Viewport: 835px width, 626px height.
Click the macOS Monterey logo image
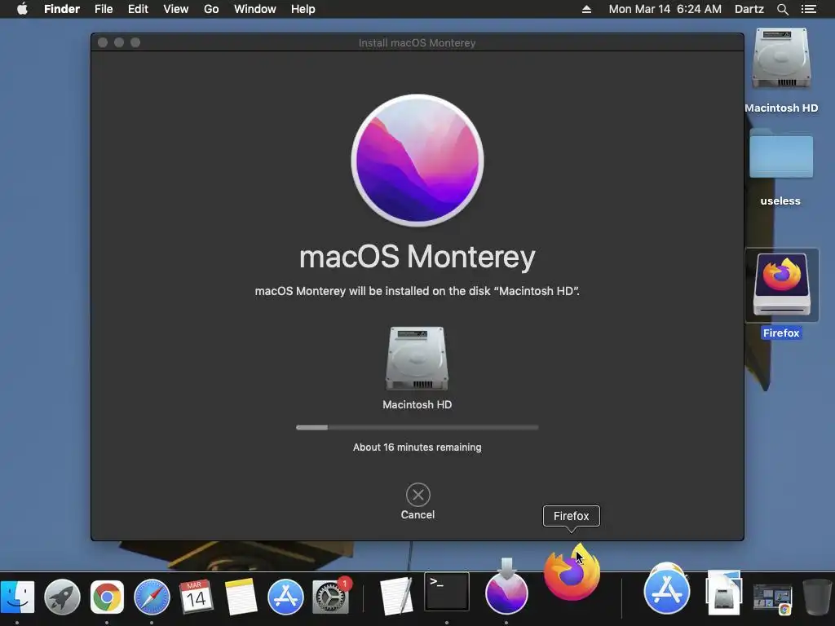417,161
